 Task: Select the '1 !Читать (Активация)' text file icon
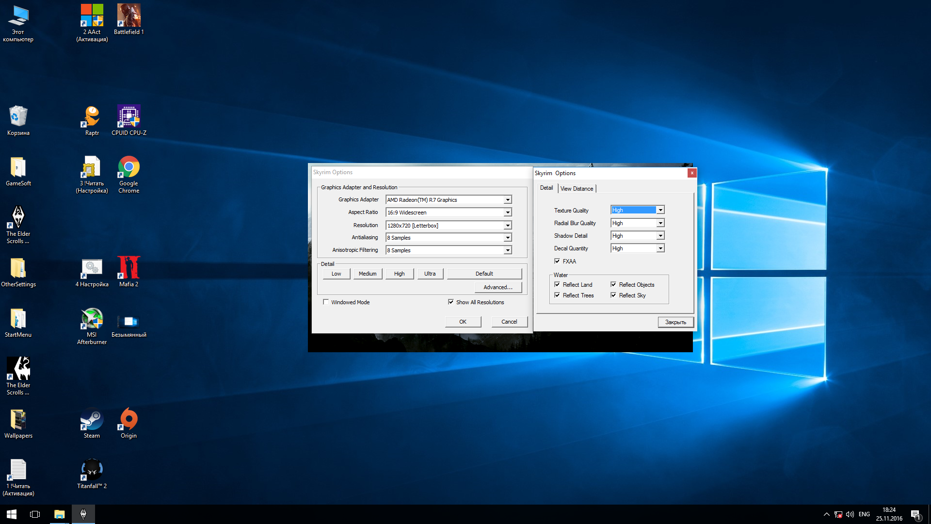pos(18,477)
